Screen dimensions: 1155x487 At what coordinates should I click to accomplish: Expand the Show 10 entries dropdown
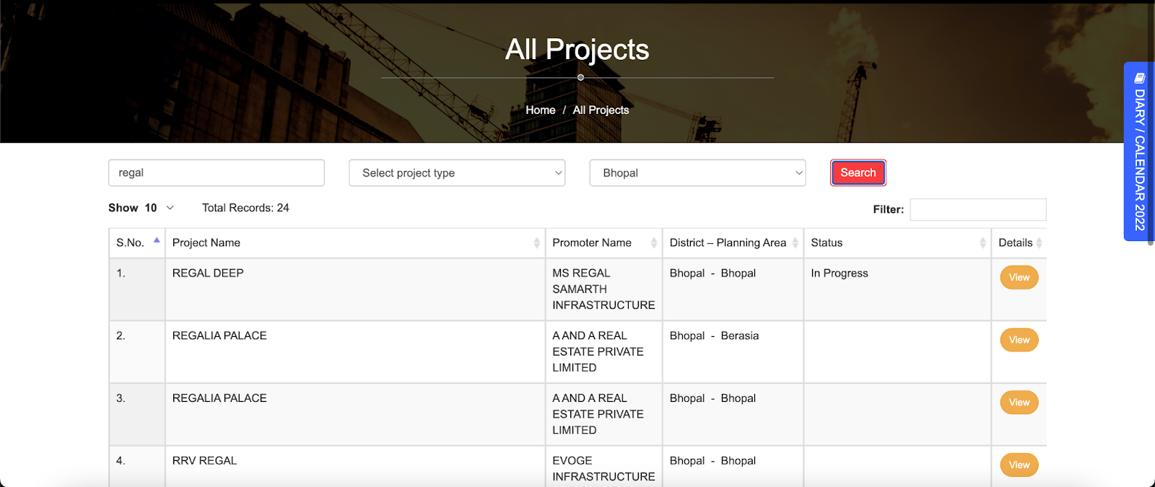pyautogui.click(x=160, y=208)
